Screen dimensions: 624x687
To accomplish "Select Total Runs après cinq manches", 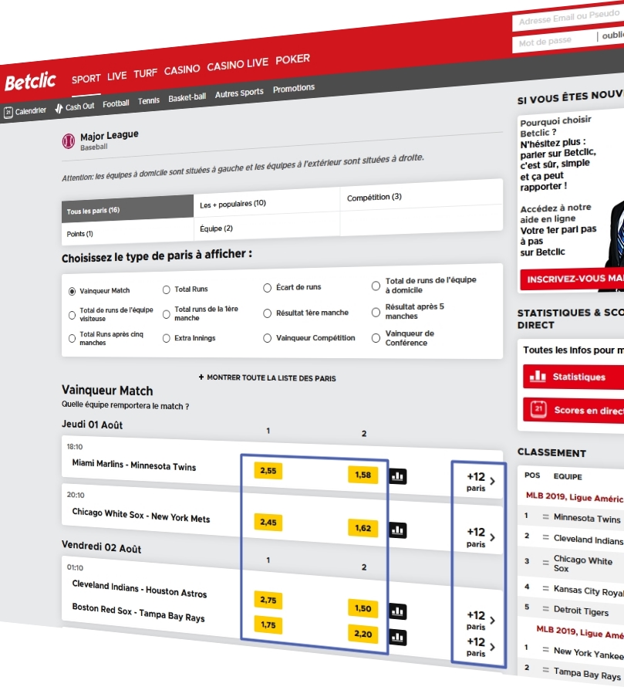I will [x=72, y=338].
